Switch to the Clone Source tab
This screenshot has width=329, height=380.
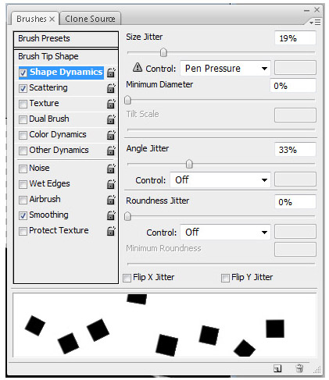click(90, 19)
